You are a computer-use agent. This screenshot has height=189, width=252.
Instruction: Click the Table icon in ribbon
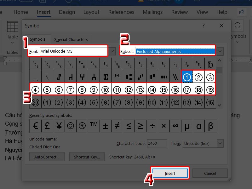point(12,30)
